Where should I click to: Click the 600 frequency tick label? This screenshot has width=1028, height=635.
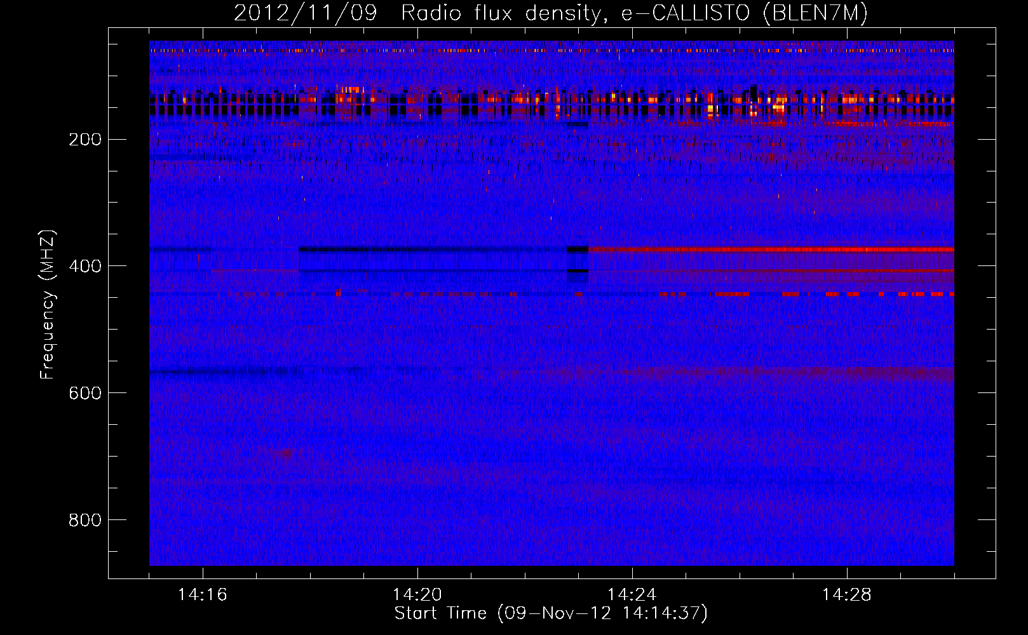pos(85,393)
